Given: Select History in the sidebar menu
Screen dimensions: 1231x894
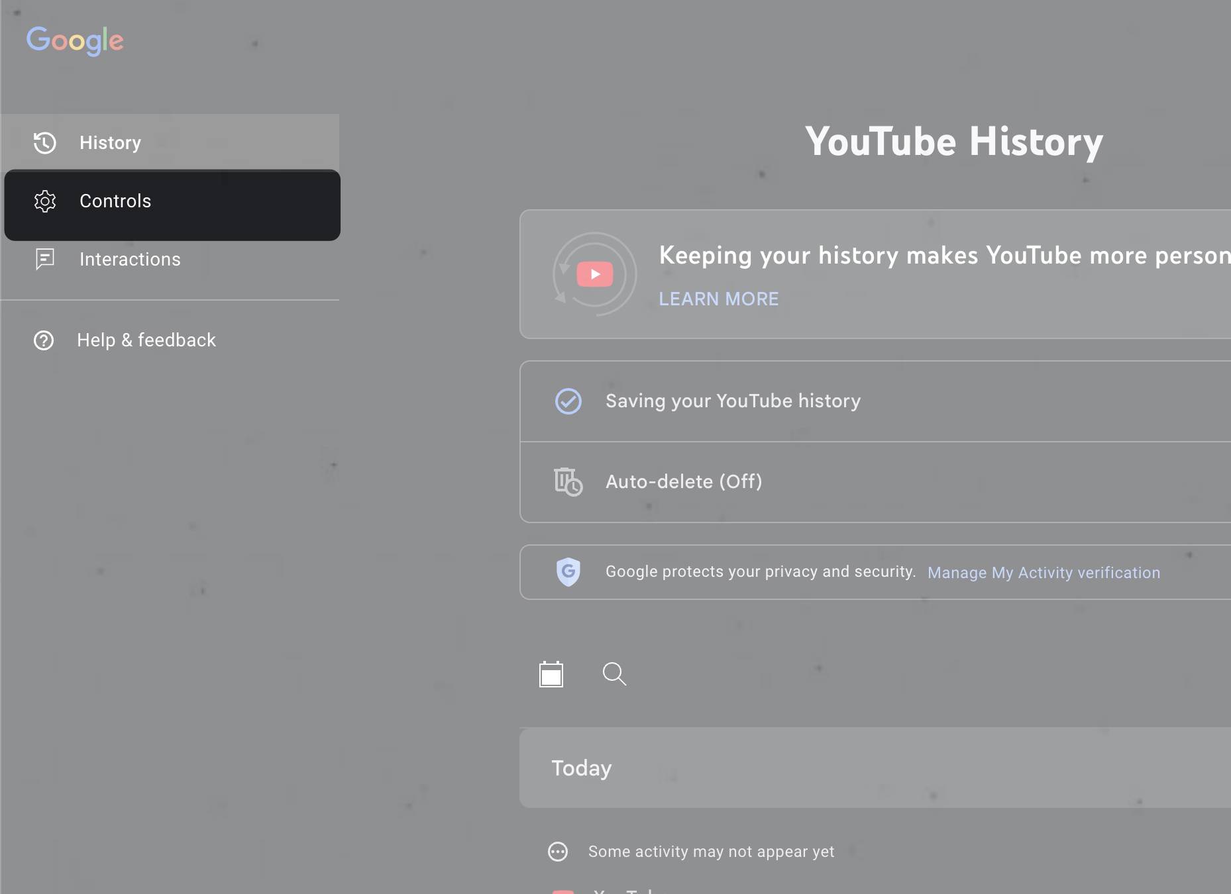Looking at the screenshot, I should 109,142.
